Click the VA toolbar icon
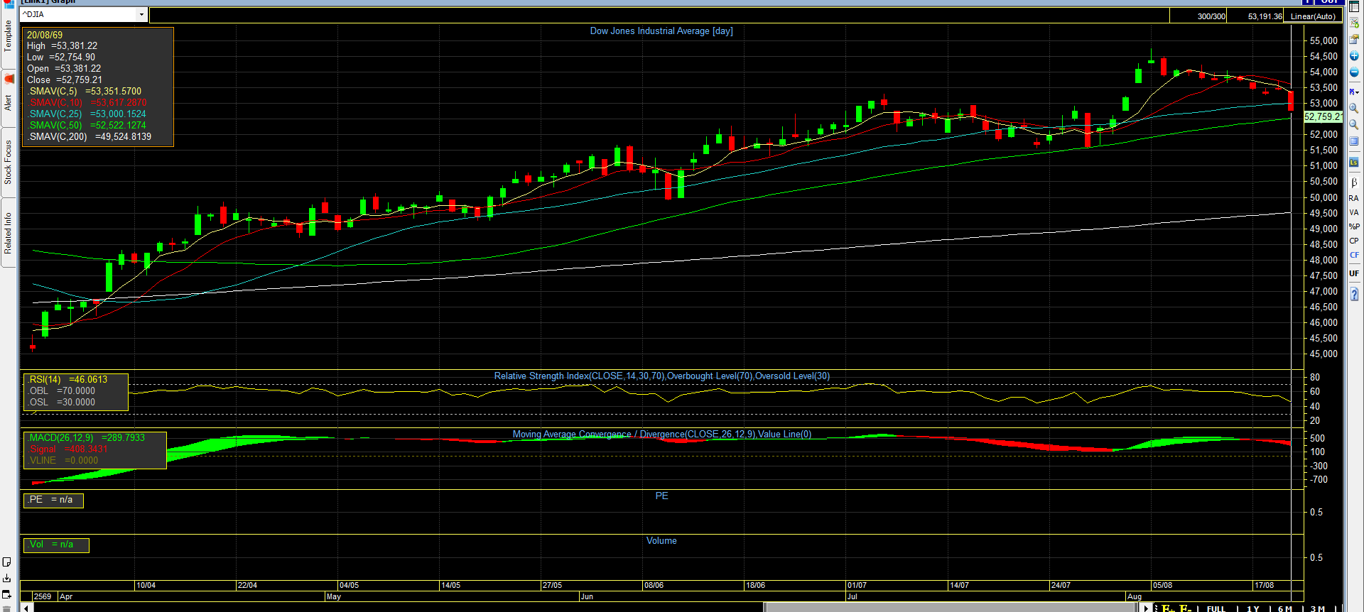This screenshot has width=1364, height=612. tap(1354, 212)
